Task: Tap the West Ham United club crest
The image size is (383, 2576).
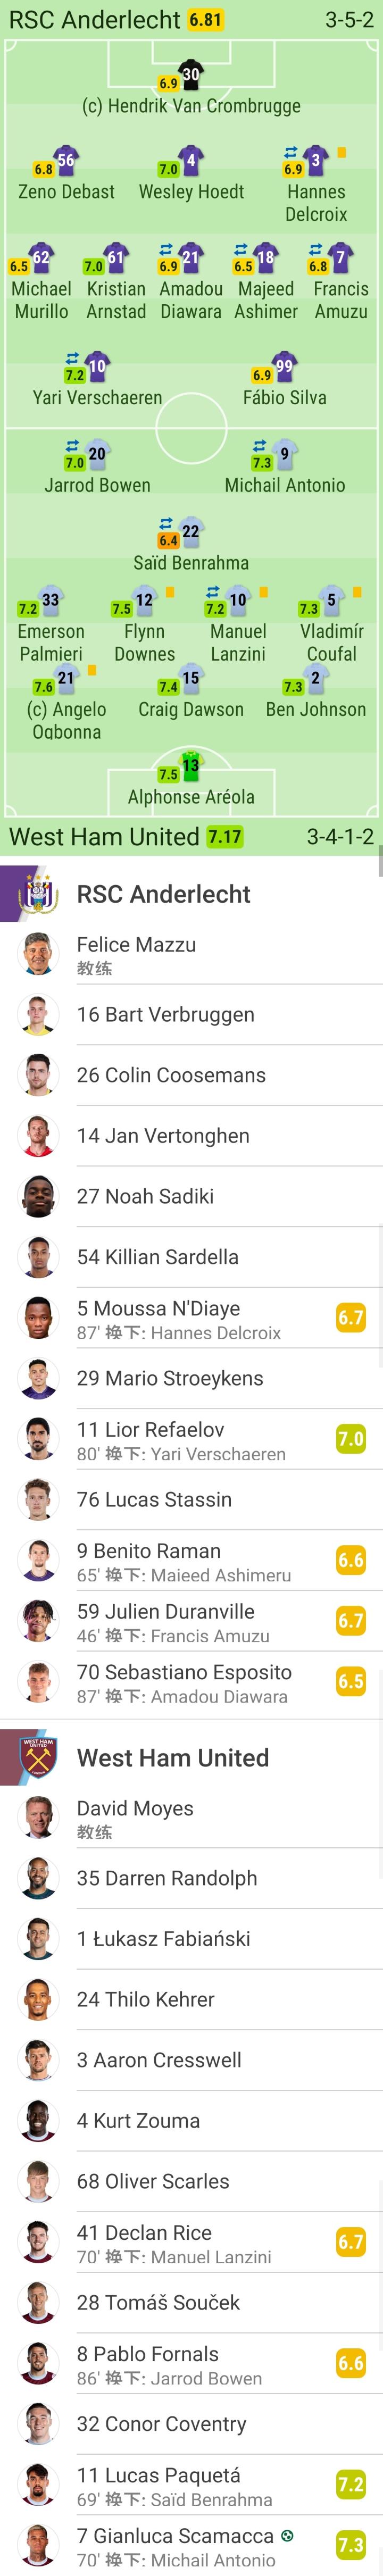Action: pyautogui.click(x=39, y=1757)
